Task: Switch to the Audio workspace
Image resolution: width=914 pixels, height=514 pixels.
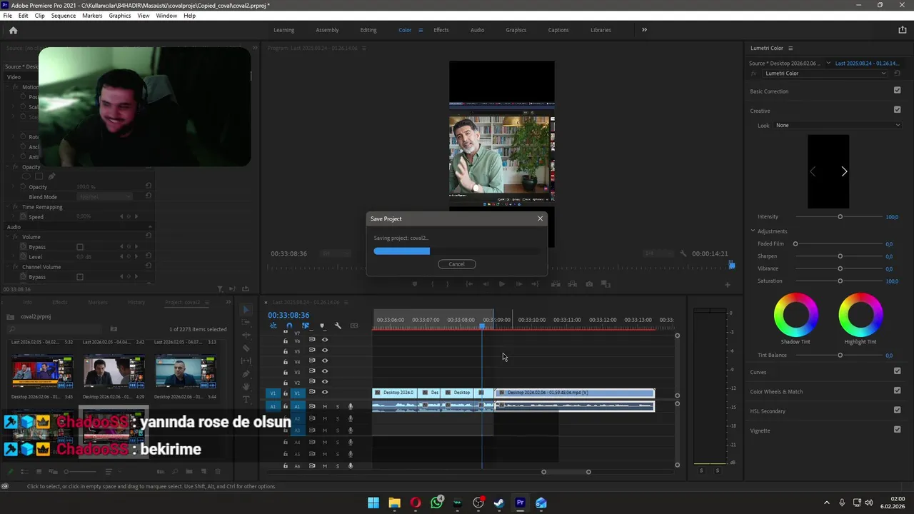Action: [x=477, y=30]
